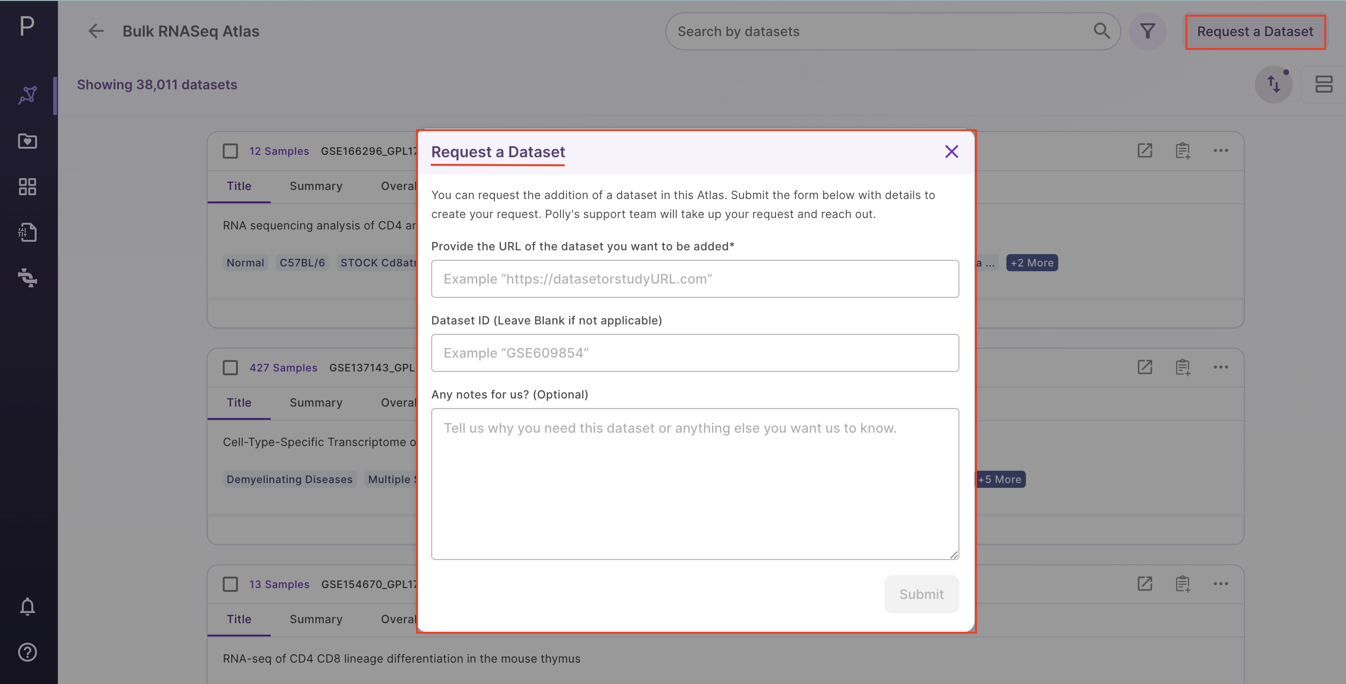Click the Polly logo in sidebar
Image resolution: width=1346 pixels, height=684 pixels.
27,26
